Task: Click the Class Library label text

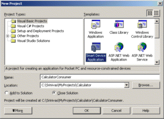Action: click(119, 33)
